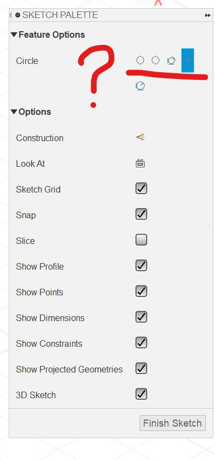Select the 2-Point Circle icon
Image resolution: width=215 pixels, height=460 pixels.
tap(140, 60)
